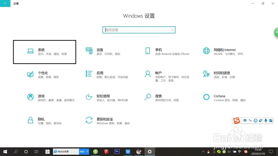Open the Action Center notification icon
Image resolution: width=278 pixels, height=156 pixels.
270,152
